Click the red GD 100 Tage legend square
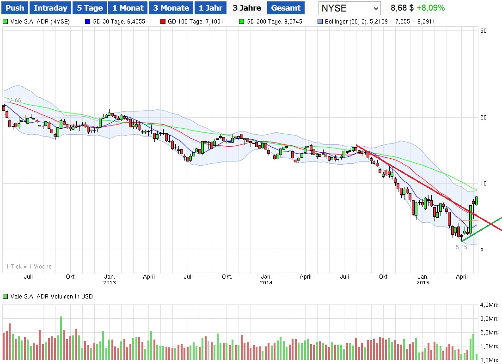502x364 pixels. tap(163, 22)
